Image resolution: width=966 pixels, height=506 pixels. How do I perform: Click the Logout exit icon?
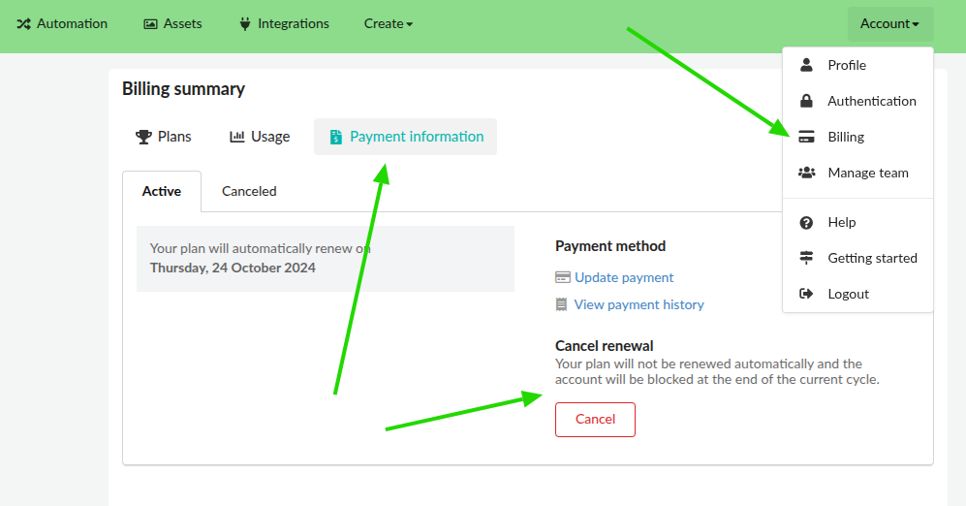coord(806,294)
